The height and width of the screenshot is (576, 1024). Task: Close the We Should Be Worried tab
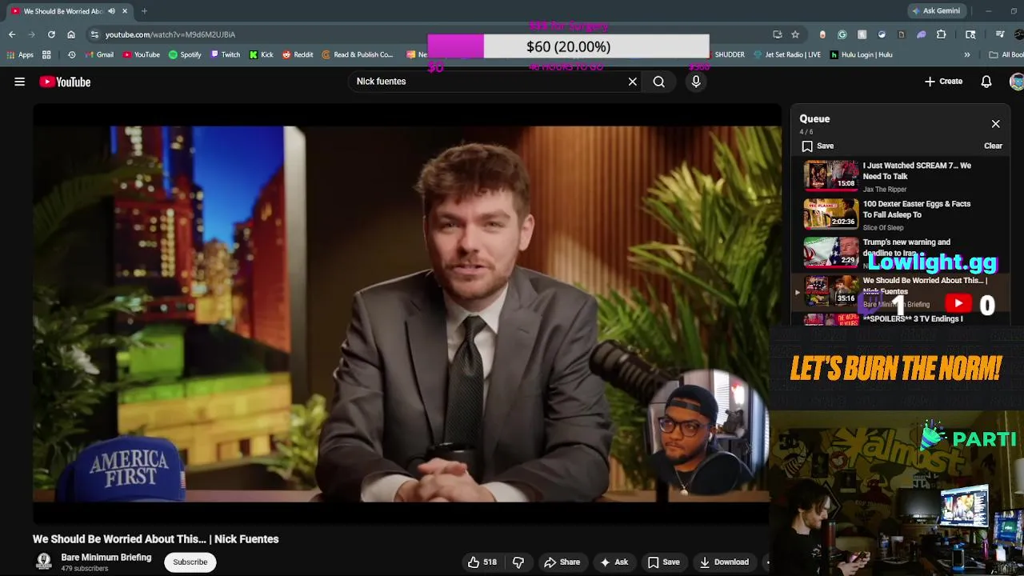point(125,11)
